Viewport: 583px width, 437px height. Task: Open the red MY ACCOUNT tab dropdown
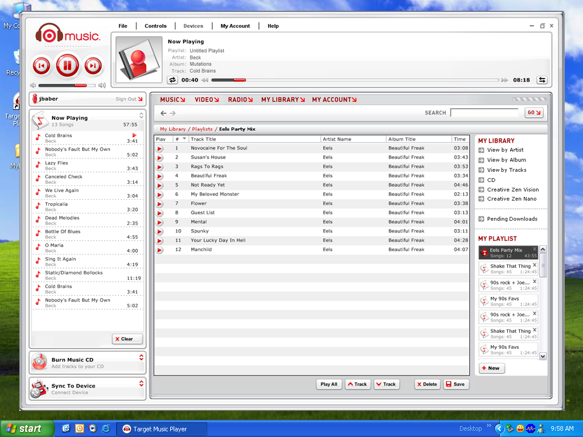coord(334,100)
